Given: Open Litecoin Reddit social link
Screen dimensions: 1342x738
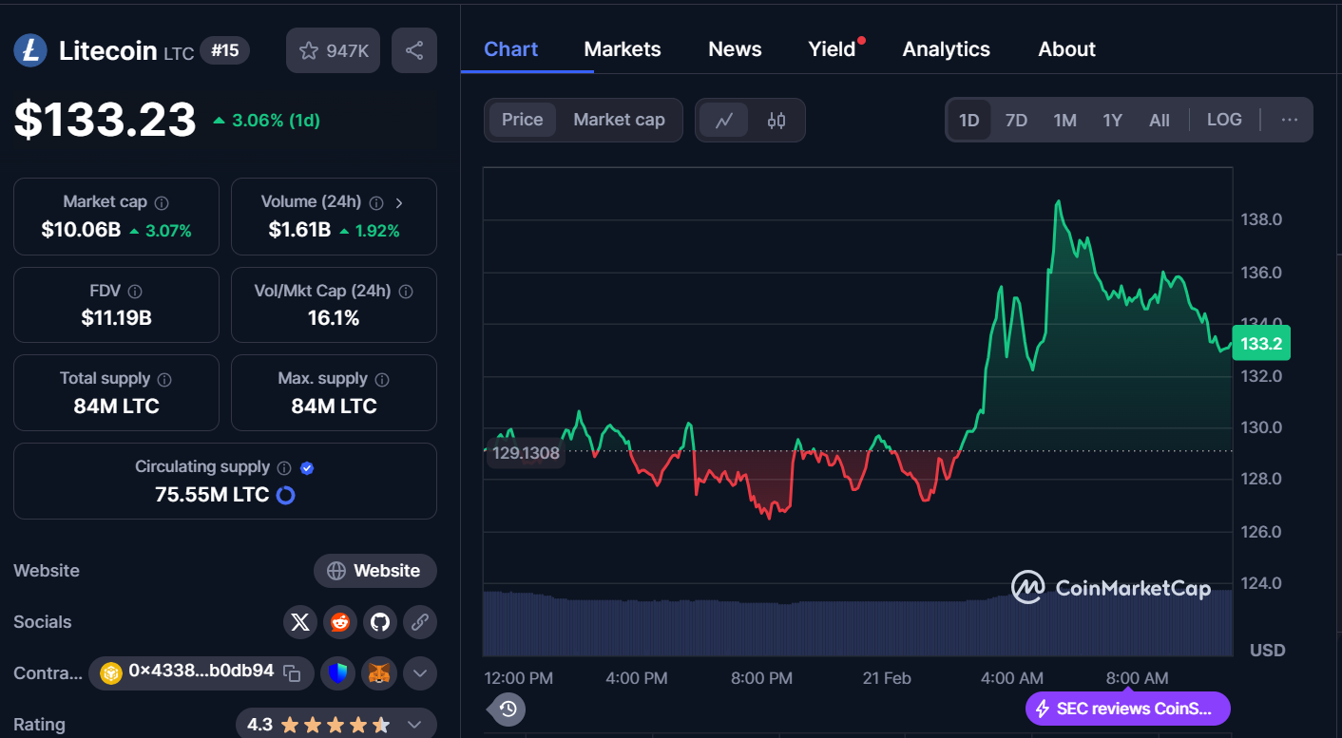Looking at the screenshot, I should pos(340,622).
